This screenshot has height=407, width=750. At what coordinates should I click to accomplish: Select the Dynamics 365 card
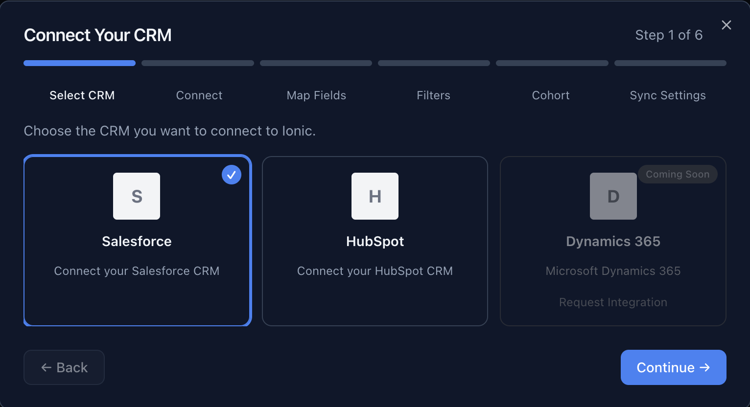[x=613, y=241]
